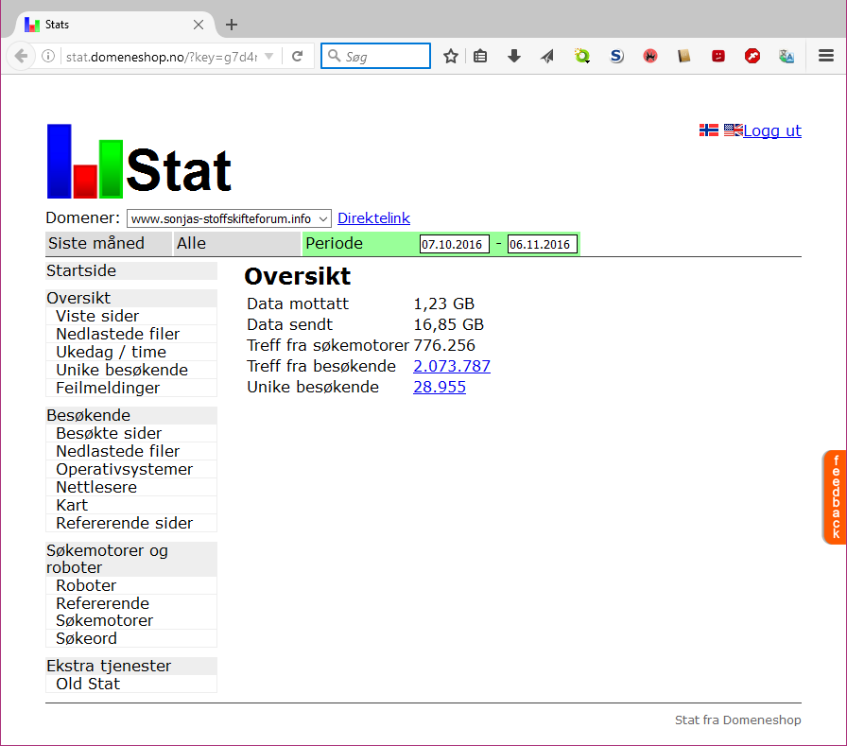The height and width of the screenshot is (746, 847).
Task: Click the green magnifier extension icon
Action: coord(581,56)
